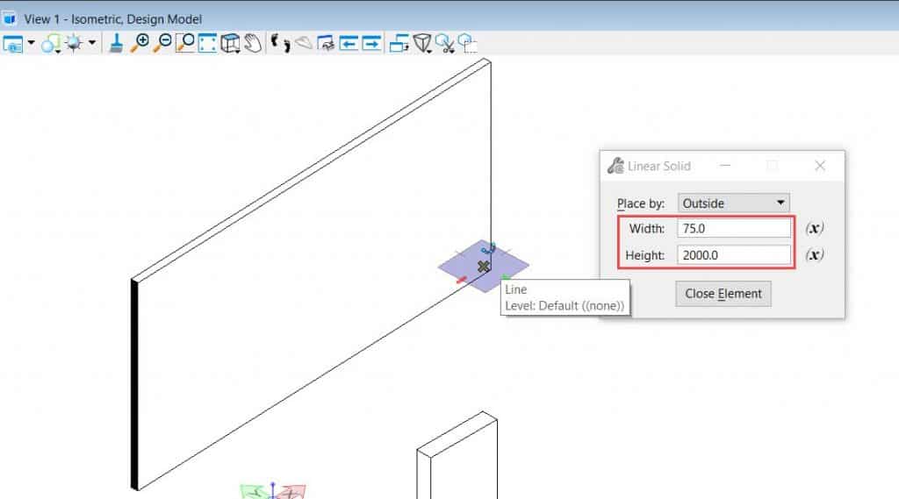
Task: Click the Width input field
Action: coord(734,228)
